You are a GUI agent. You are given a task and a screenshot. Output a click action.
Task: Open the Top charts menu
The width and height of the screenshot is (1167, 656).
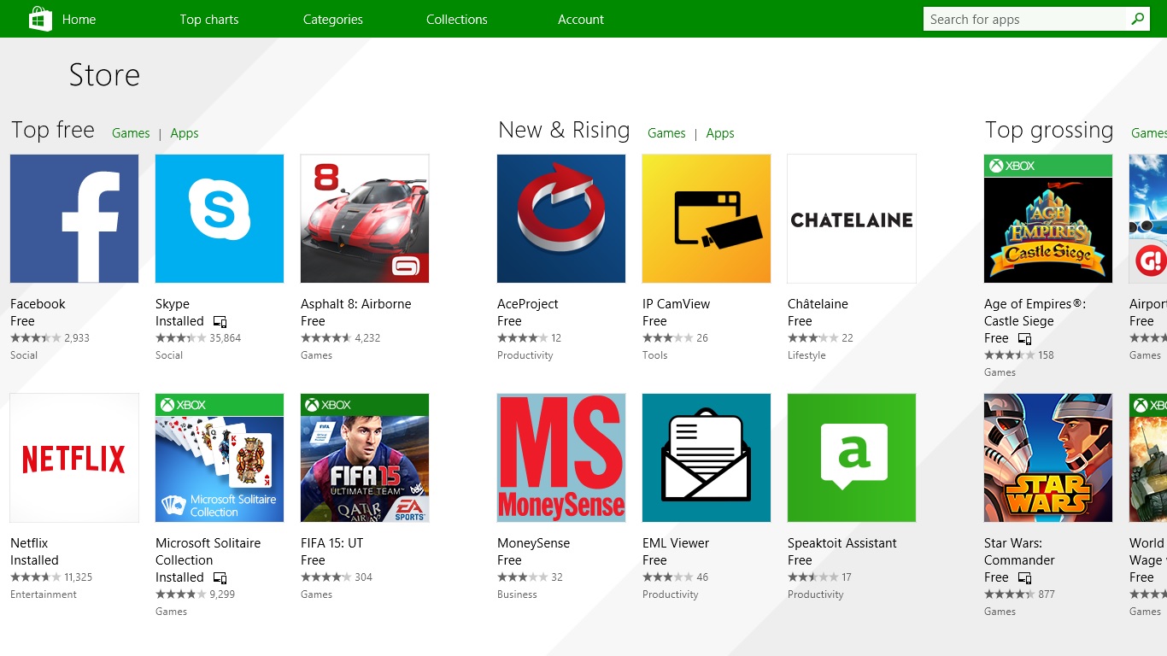[209, 19]
